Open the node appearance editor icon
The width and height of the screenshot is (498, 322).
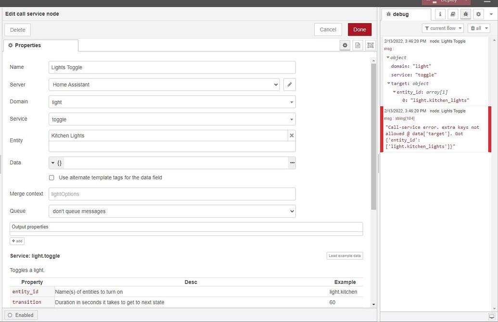pyautogui.click(x=370, y=45)
